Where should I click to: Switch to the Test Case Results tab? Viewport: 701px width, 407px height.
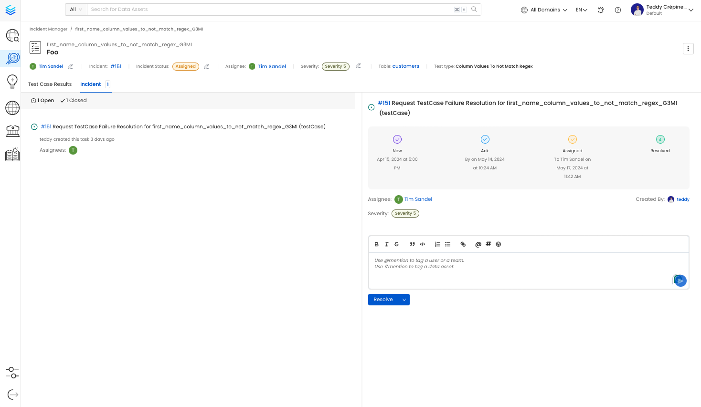click(50, 84)
